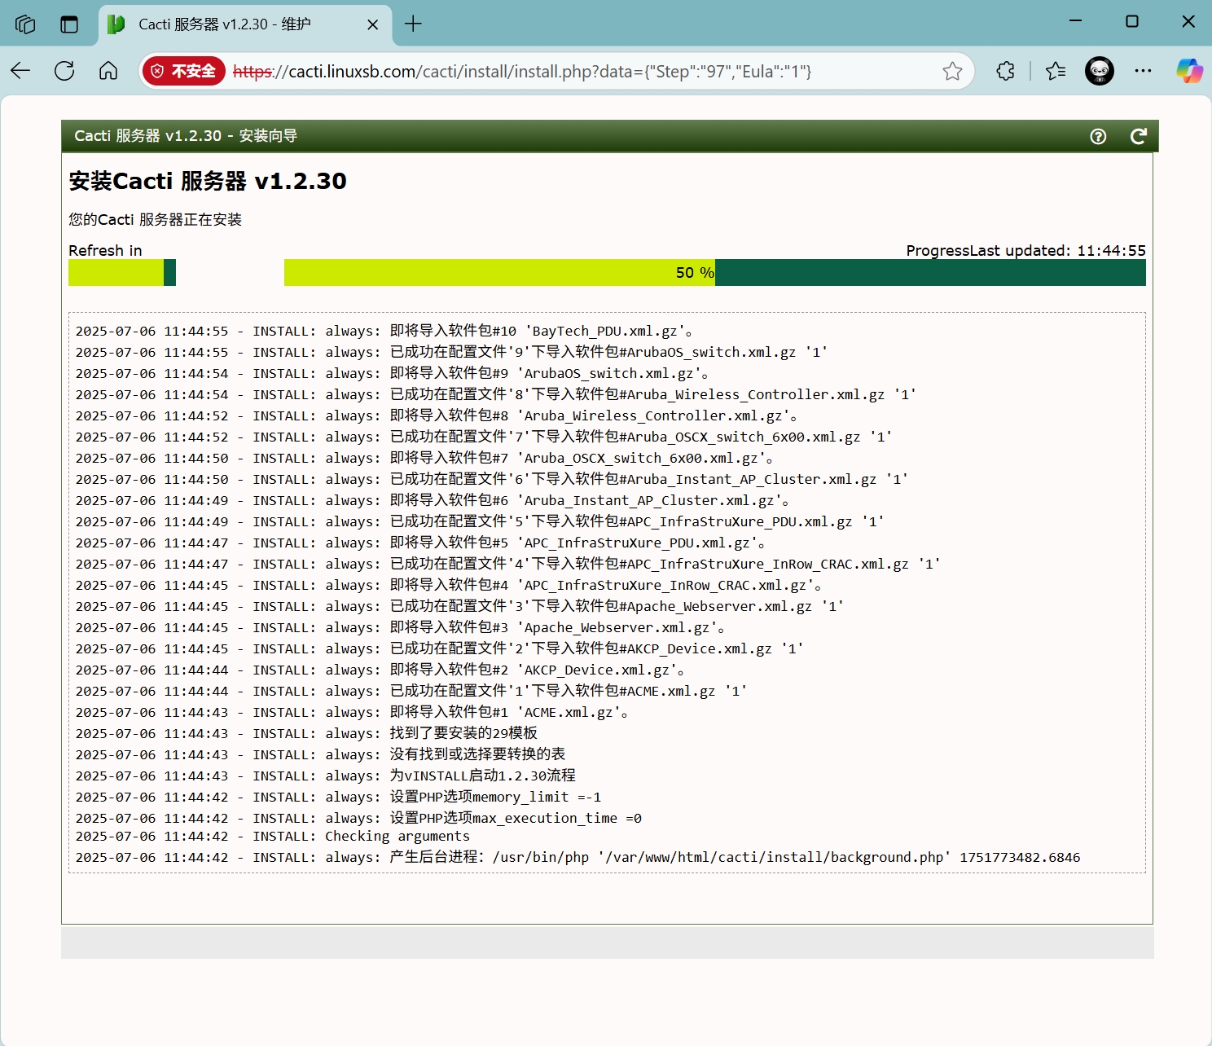Open the user profile avatar

coord(1099,71)
